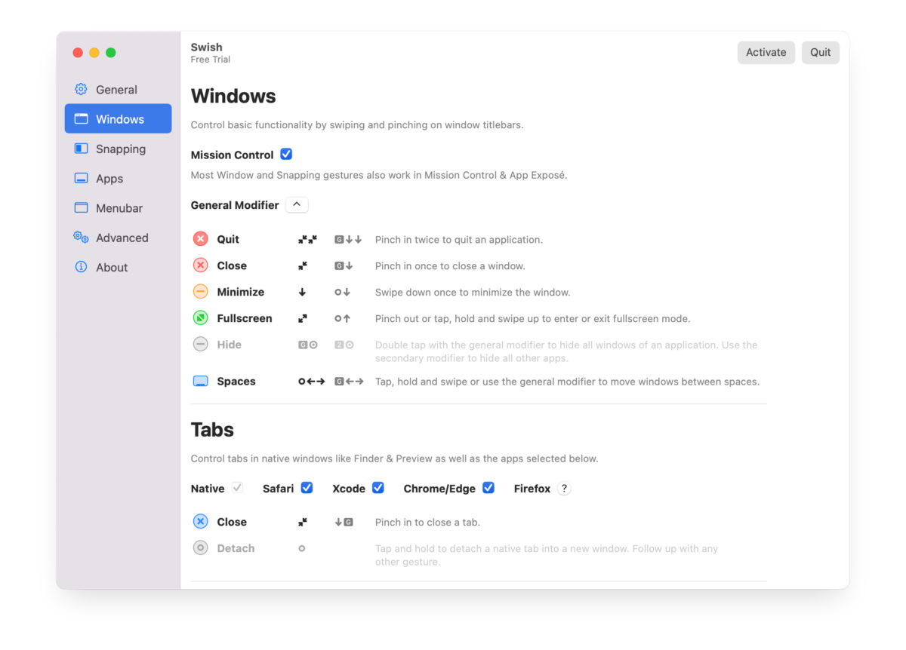Toggle the Xcode tabs checkbox

[x=378, y=488]
